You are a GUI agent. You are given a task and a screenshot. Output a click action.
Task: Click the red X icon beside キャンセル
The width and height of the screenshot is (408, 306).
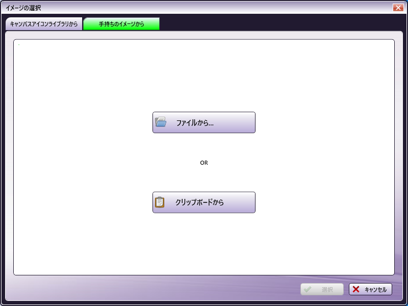pyautogui.click(x=356, y=290)
